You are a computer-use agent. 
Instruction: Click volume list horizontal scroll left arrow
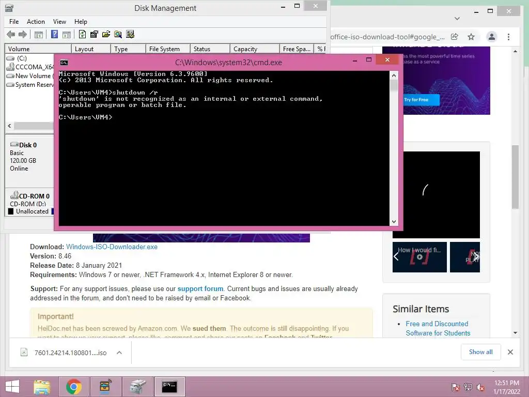(x=9, y=126)
